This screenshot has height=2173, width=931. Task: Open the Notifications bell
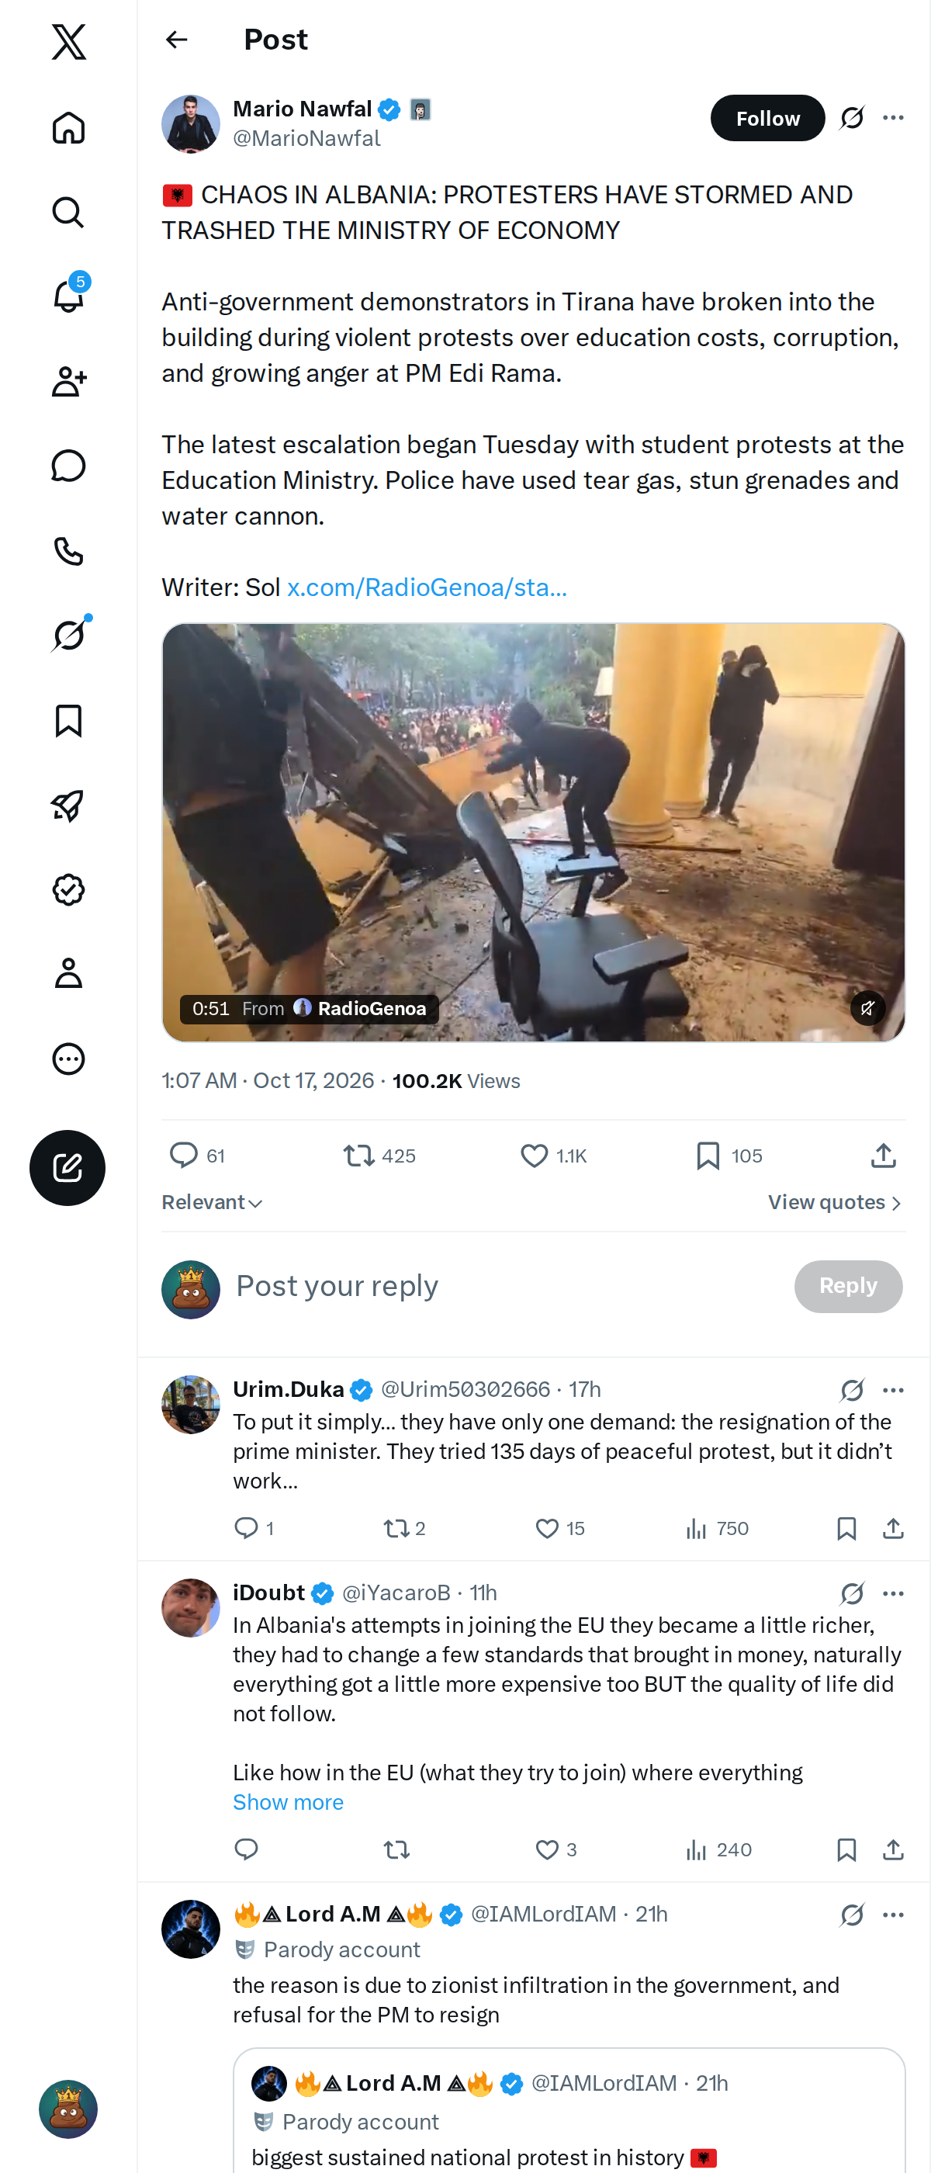tap(68, 296)
